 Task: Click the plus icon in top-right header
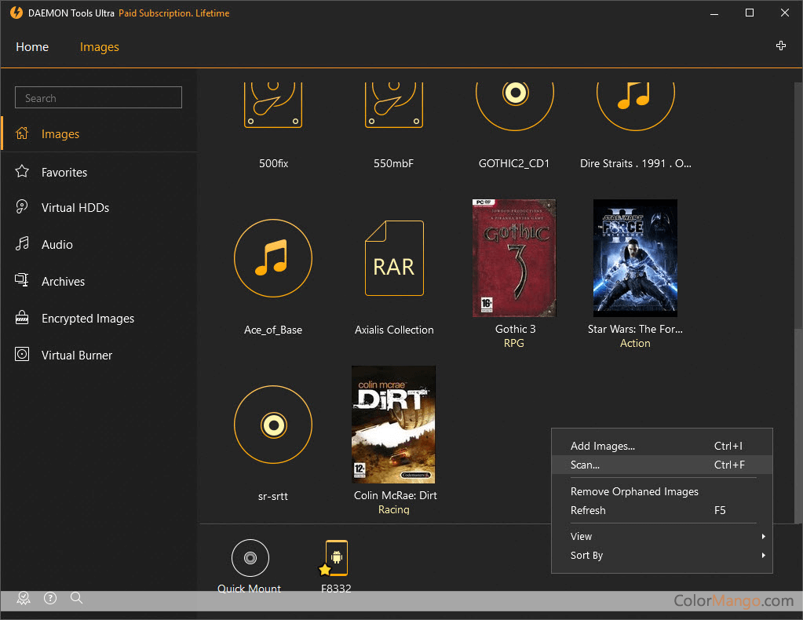[780, 46]
